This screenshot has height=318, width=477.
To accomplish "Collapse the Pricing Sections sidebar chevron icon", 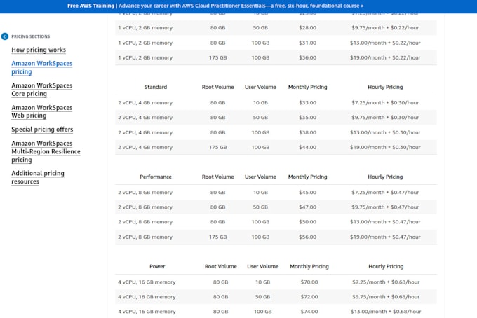I will 5,36.
